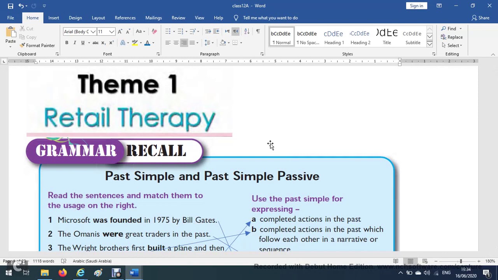Open the underline style dropdown arrow
Screen dimensions: 498x280
pos(89,43)
